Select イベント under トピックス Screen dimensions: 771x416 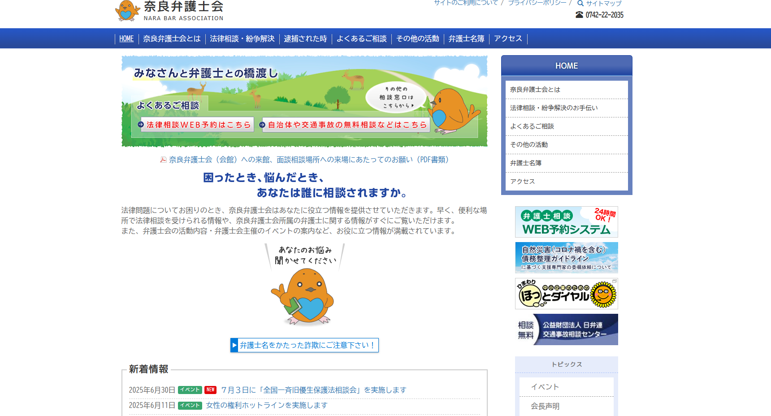(x=567, y=387)
